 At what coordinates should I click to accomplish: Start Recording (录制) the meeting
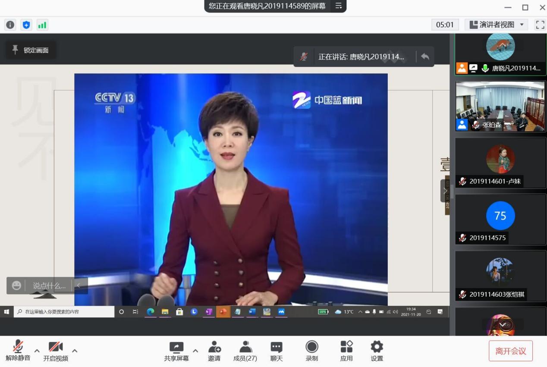(311, 351)
